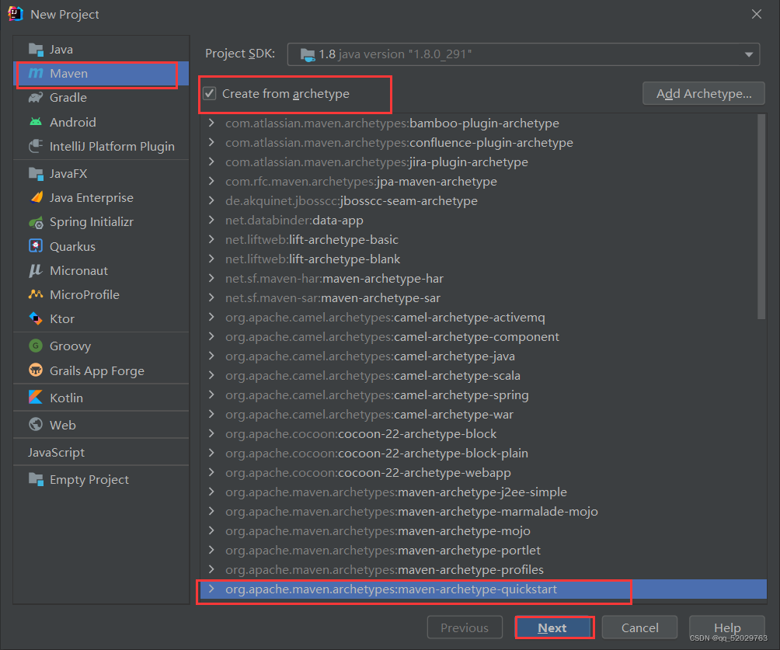Select Java Enterprise project type label
The height and width of the screenshot is (650, 780).
tap(92, 197)
